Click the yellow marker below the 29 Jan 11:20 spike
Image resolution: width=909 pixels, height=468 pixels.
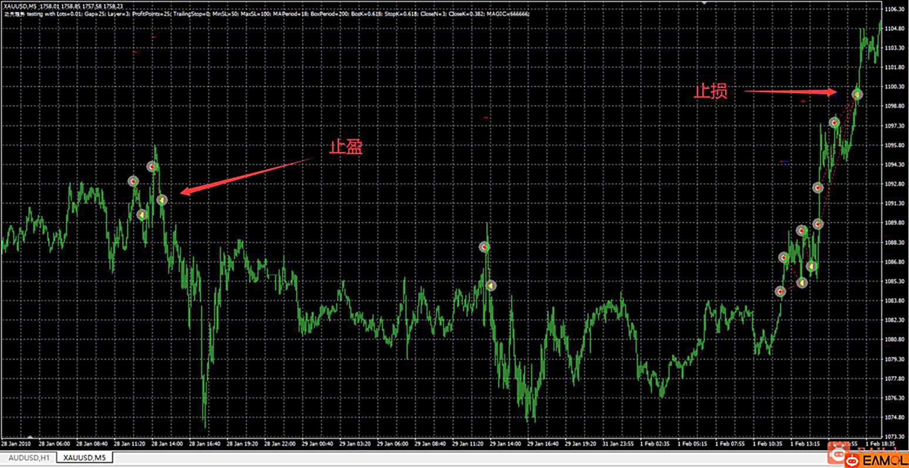(x=491, y=286)
